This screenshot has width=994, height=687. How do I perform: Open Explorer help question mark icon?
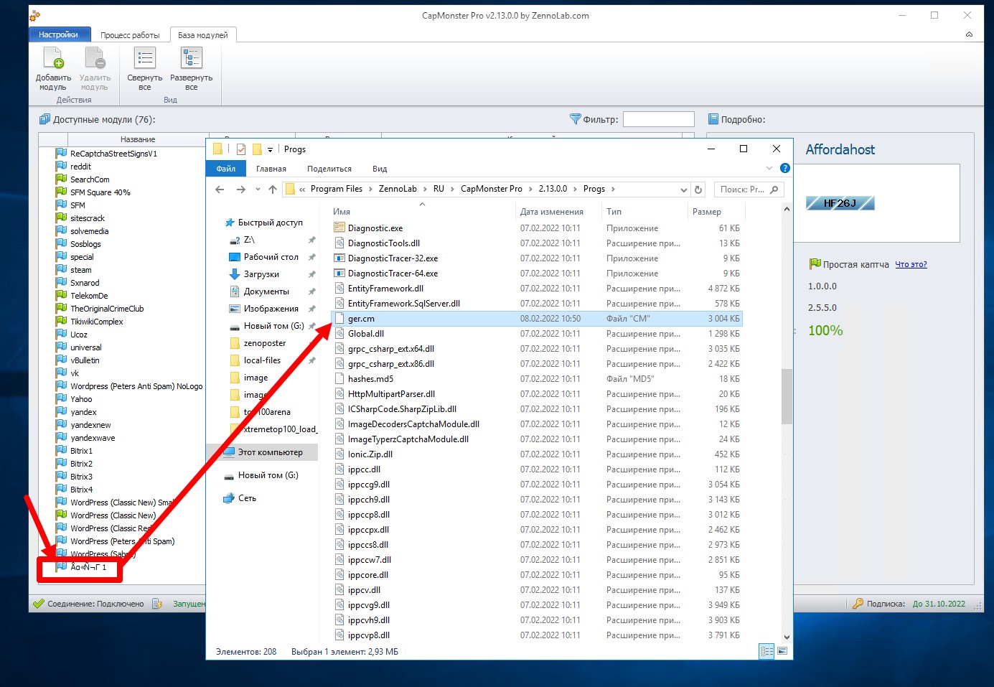point(785,169)
